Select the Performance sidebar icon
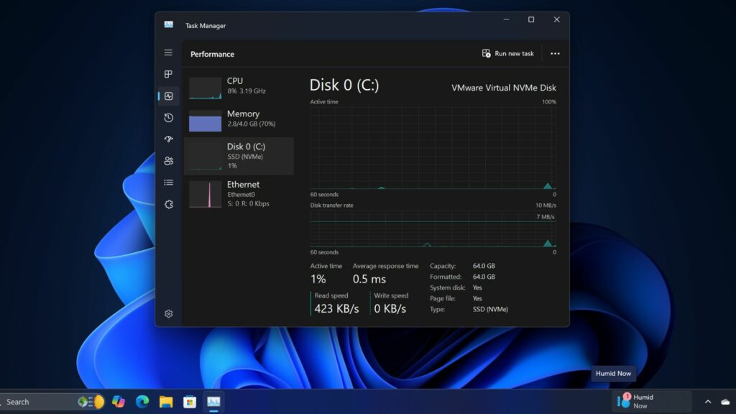The height and width of the screenshot is (414, 736). tap(168, 96)
